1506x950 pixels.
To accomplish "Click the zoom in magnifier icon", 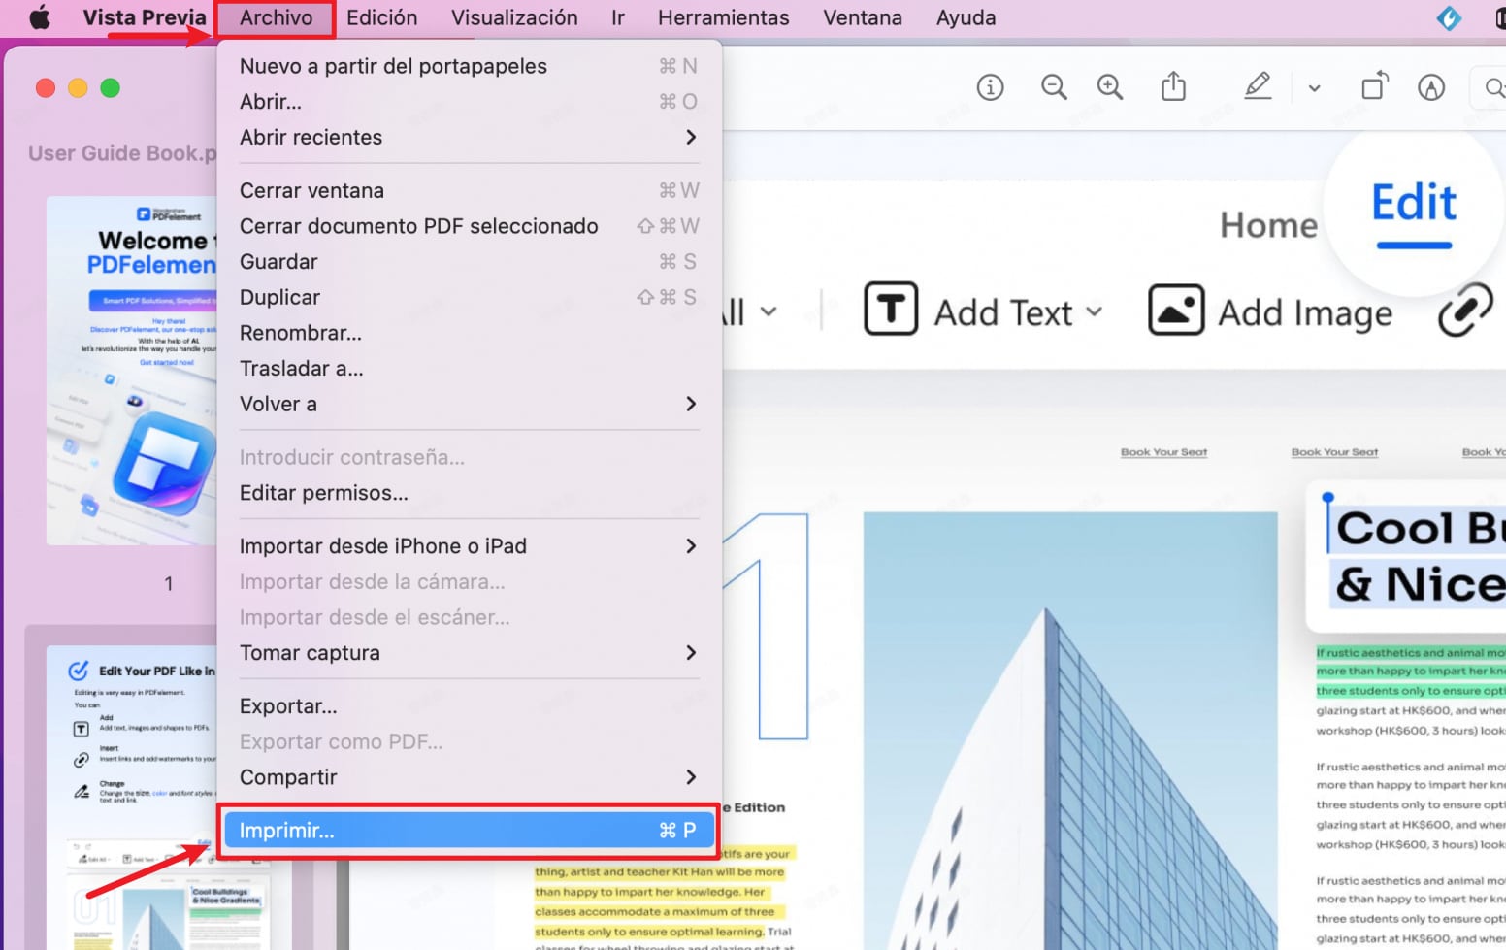I will (1110, 87).
